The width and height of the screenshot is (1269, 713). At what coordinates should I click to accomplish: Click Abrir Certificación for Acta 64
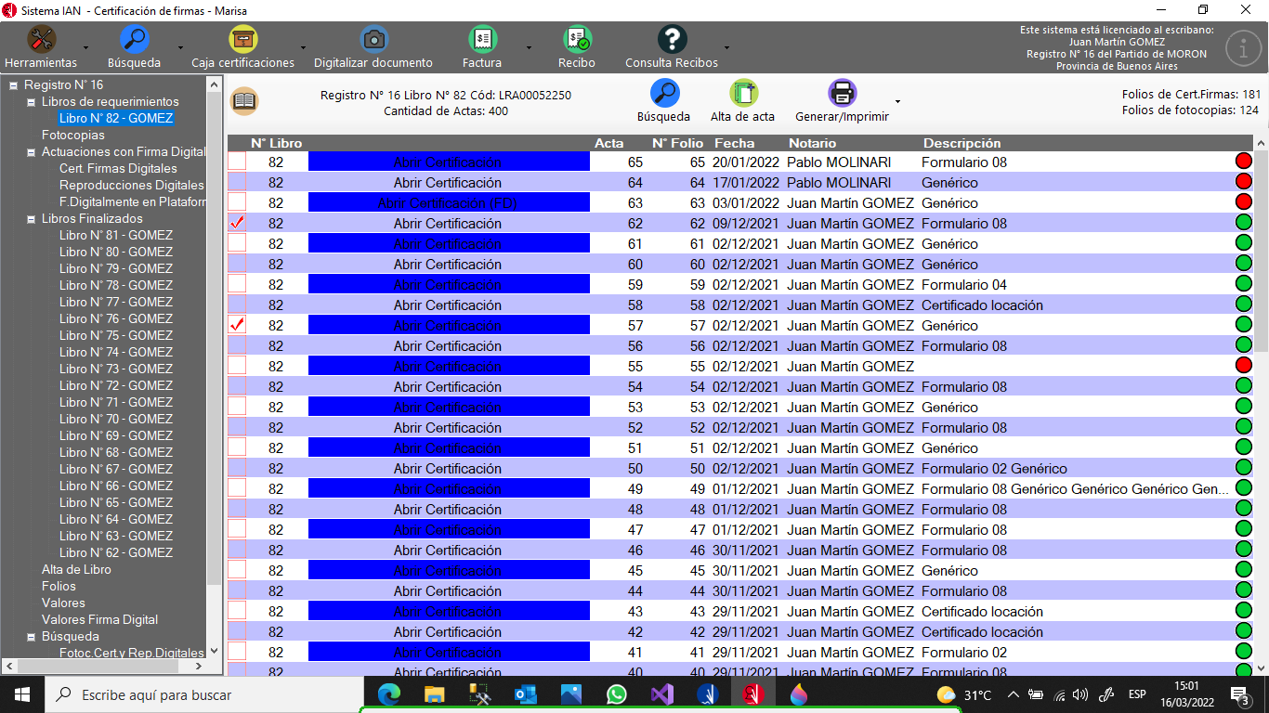448,183
